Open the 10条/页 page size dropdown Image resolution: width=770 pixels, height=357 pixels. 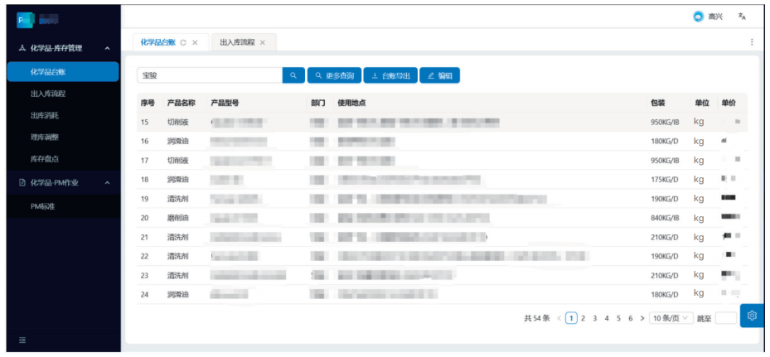pyautogui.click(x=671, y=318)
